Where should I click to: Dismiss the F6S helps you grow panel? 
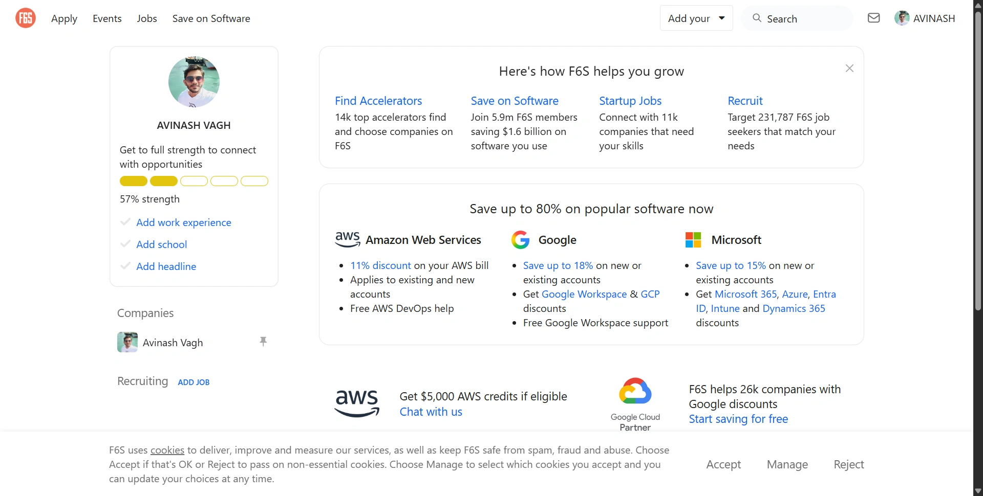849,69
